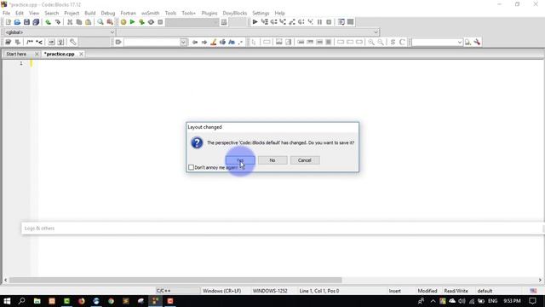Click the Zoom in magnifier icon
The height and width of the screenshot is (307, 545).
(371, 42)
